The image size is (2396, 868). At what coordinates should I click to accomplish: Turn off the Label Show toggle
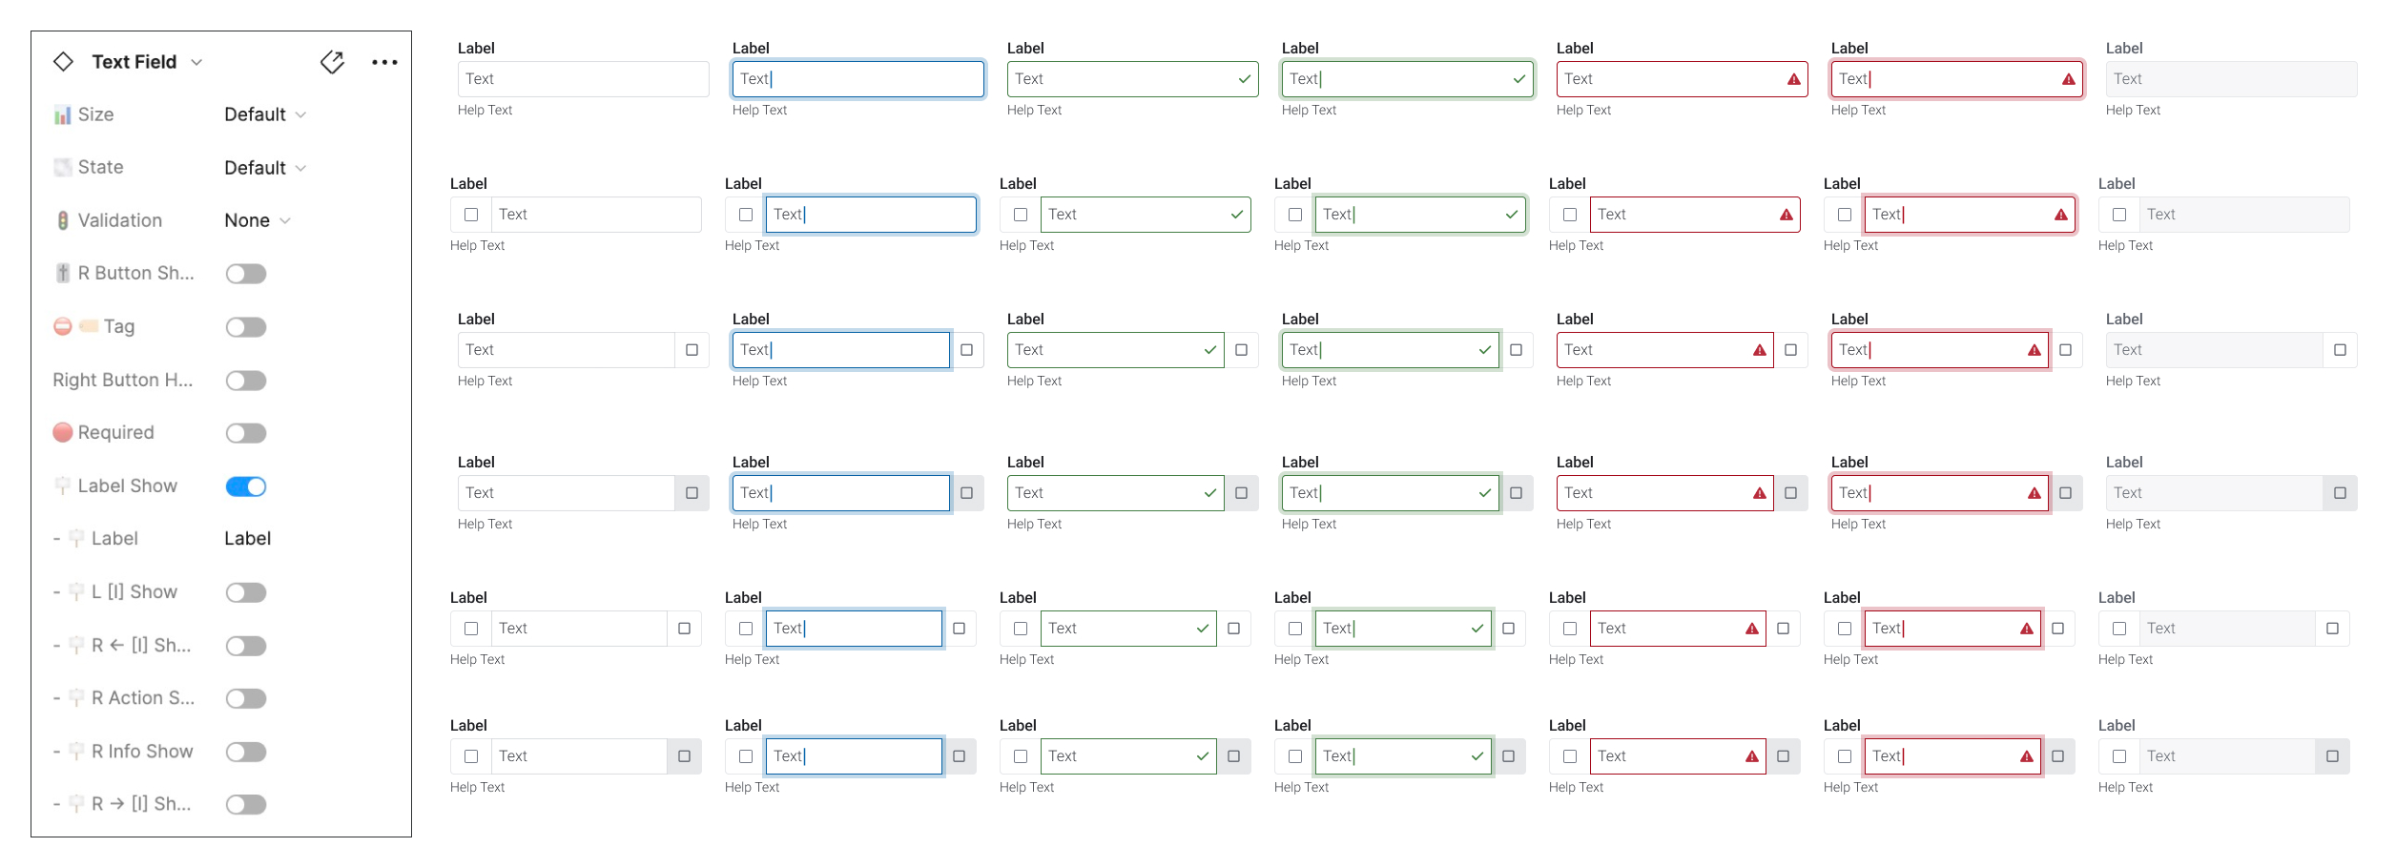246,486
